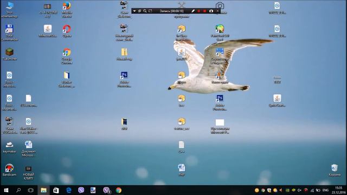Open File Explorer from the taskbar

click(x=43, y=190)
